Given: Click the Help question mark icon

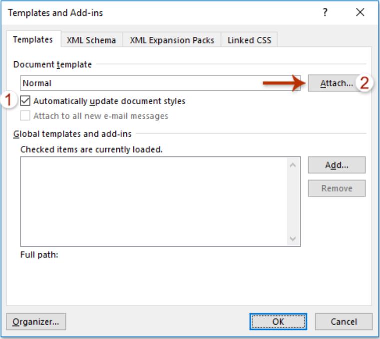Looking at the screenshot, I should coord(325,12).
